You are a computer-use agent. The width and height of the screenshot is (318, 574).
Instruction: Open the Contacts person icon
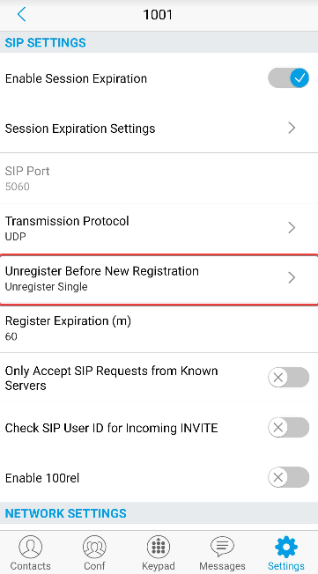(x=31, y=547)
